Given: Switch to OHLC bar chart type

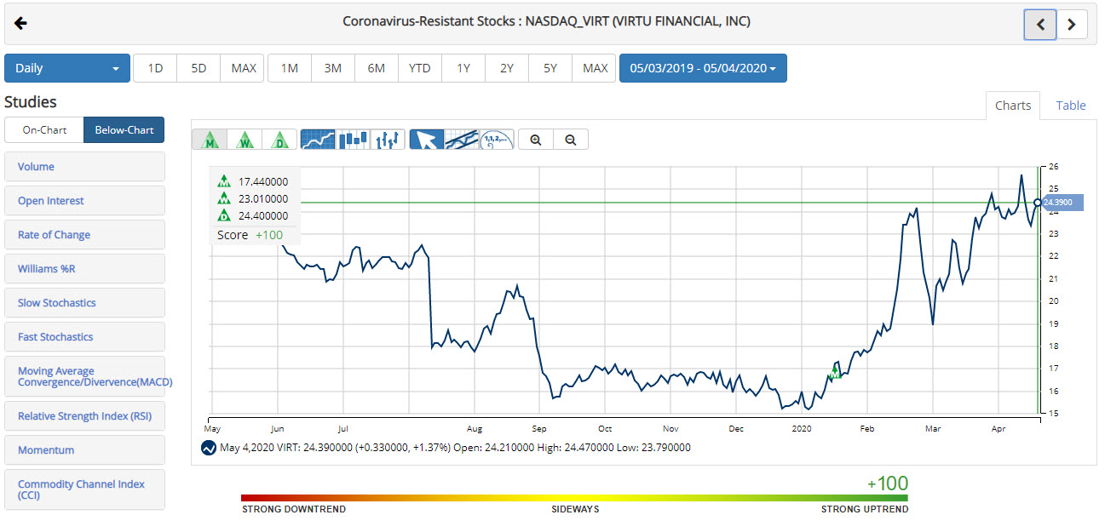Looking at the screenshot, I should pos(388,140).
